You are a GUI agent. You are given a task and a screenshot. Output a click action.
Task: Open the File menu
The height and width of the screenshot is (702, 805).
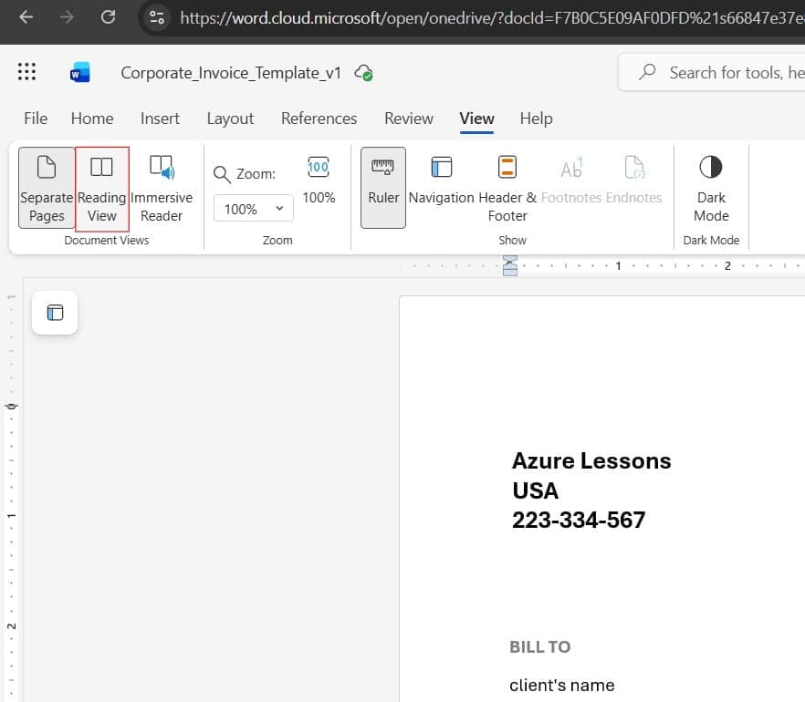coord(36,119)
